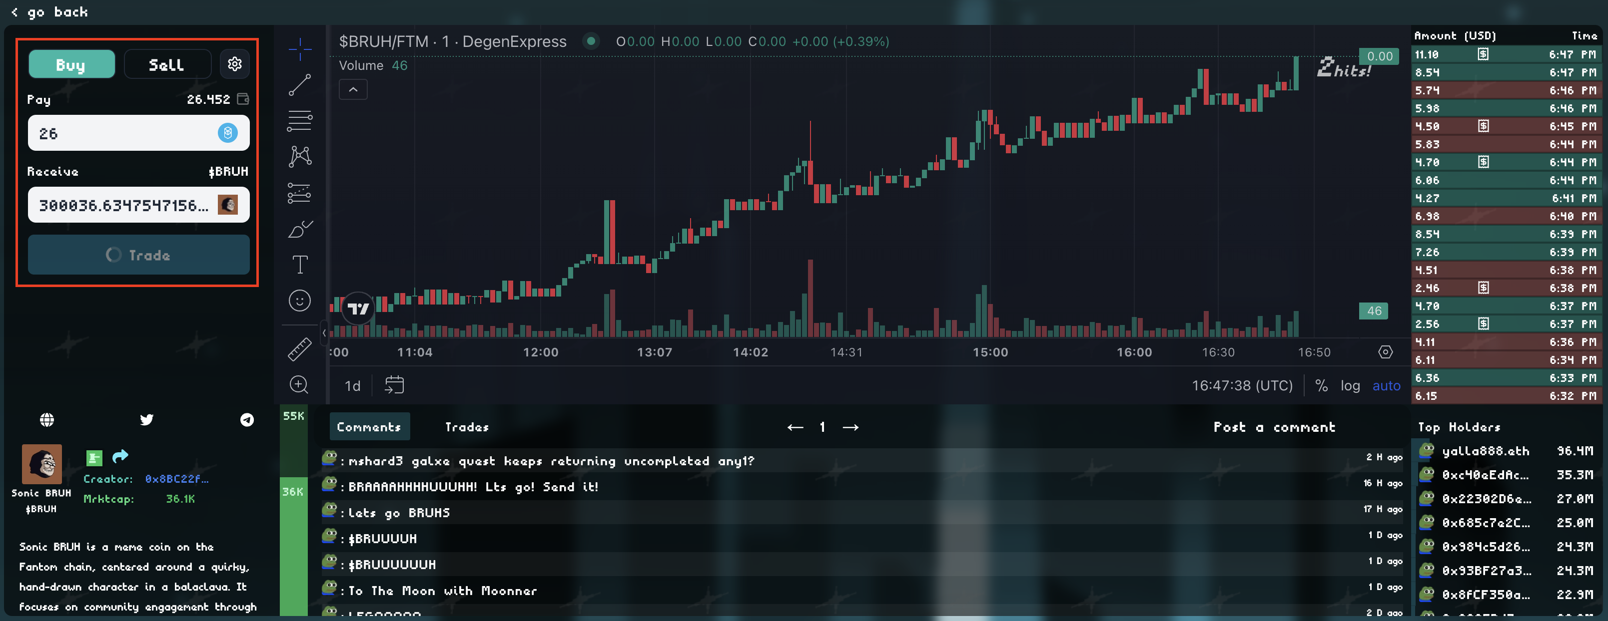Select the brush drawing tool
This screenshot has height=621, width=1608.
pos(300,230)
